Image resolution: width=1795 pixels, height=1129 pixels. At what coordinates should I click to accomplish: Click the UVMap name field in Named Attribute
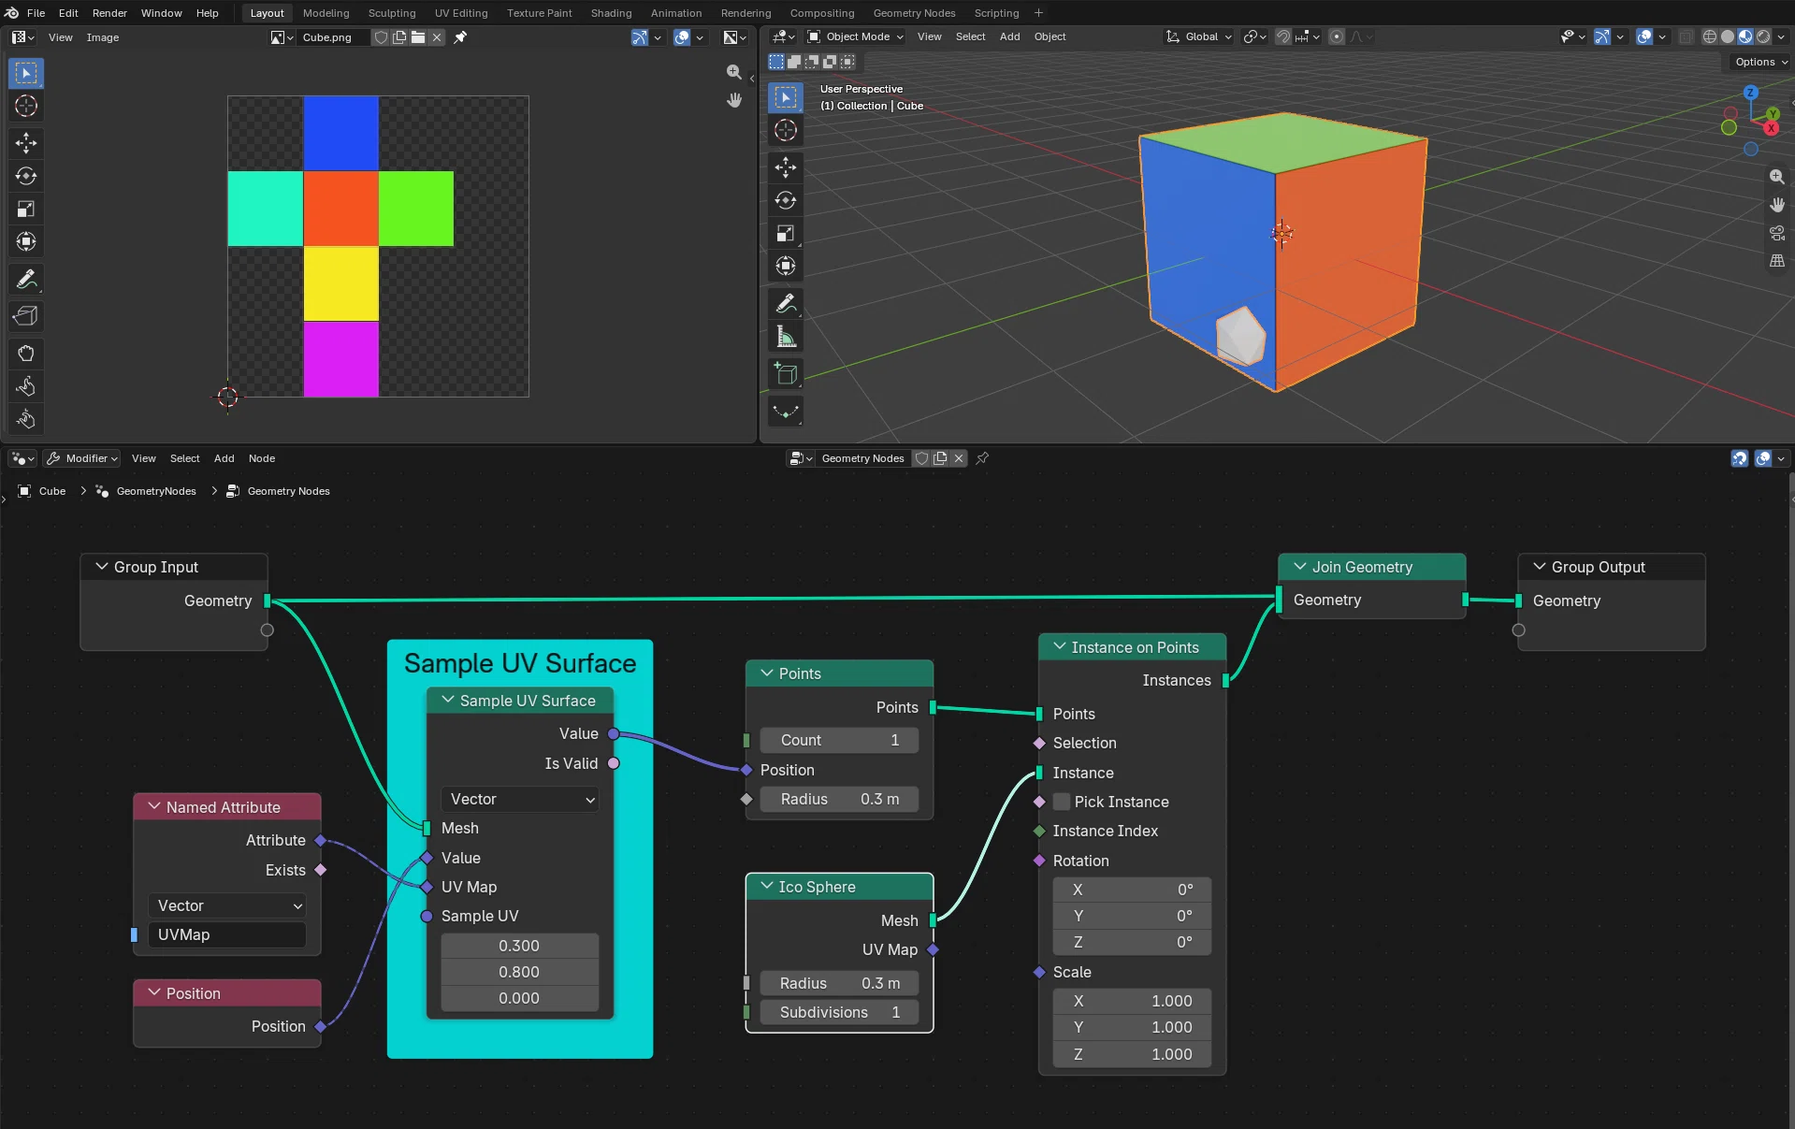(227, 934)
